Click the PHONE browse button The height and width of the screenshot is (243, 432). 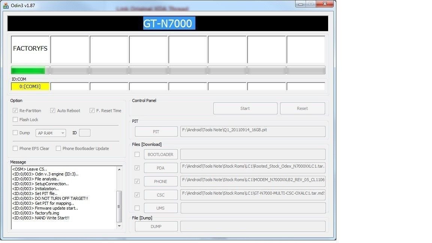[x=160, y=181]
